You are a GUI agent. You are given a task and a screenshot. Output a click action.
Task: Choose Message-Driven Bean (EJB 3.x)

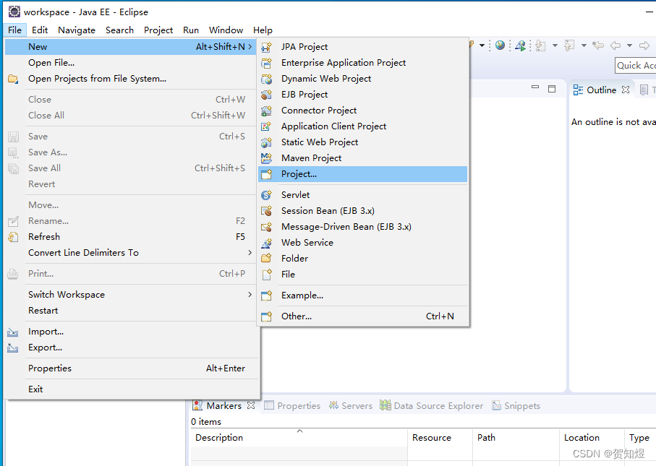(x=363, y=227)
